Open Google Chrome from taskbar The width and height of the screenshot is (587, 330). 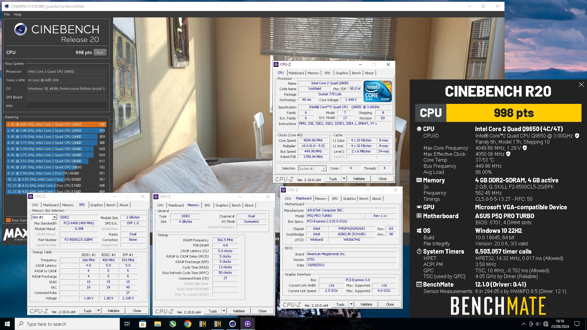click(187, 324)
